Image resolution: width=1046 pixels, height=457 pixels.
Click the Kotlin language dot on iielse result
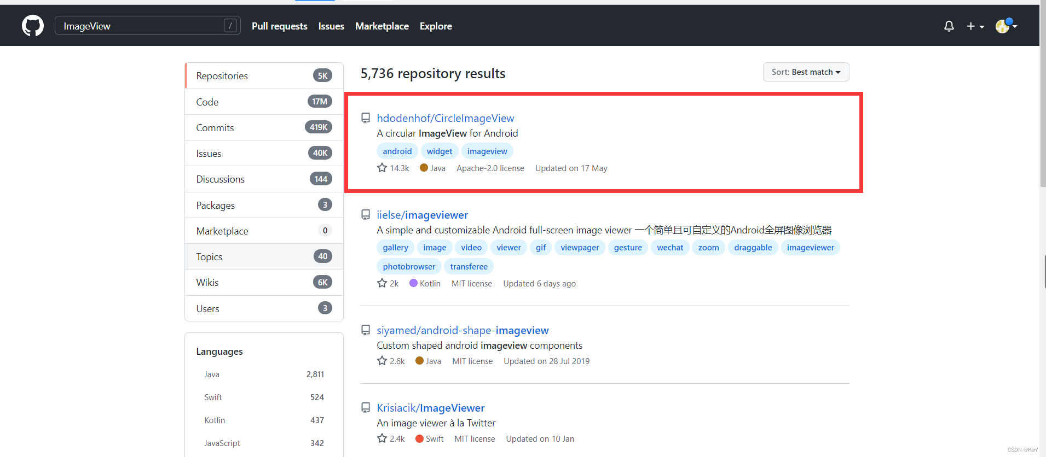(x=414, y=283)
